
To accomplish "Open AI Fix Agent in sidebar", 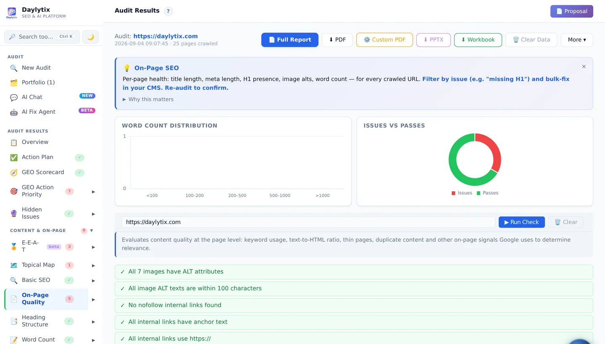I will pos(39,112).
